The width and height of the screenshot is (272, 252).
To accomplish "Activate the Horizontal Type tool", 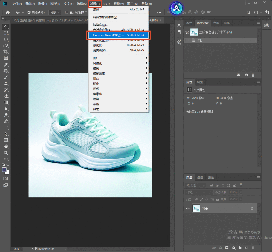I will [6, 127].
